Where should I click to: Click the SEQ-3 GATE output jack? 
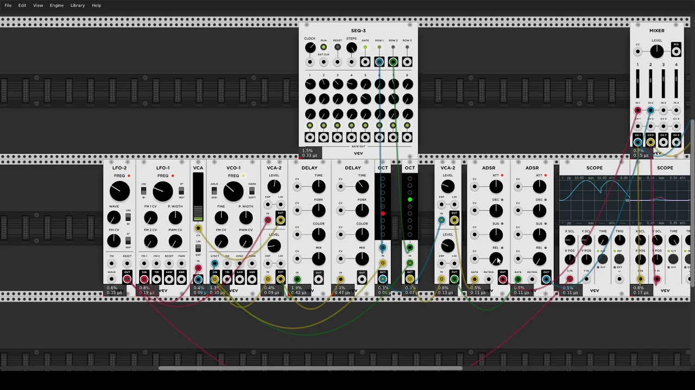tap(365, 62)
